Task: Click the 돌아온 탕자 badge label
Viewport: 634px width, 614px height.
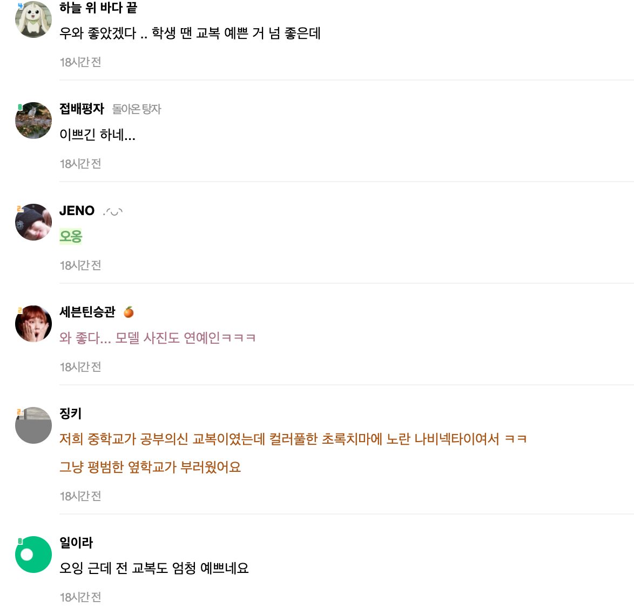Action: (x=137, y=109)
